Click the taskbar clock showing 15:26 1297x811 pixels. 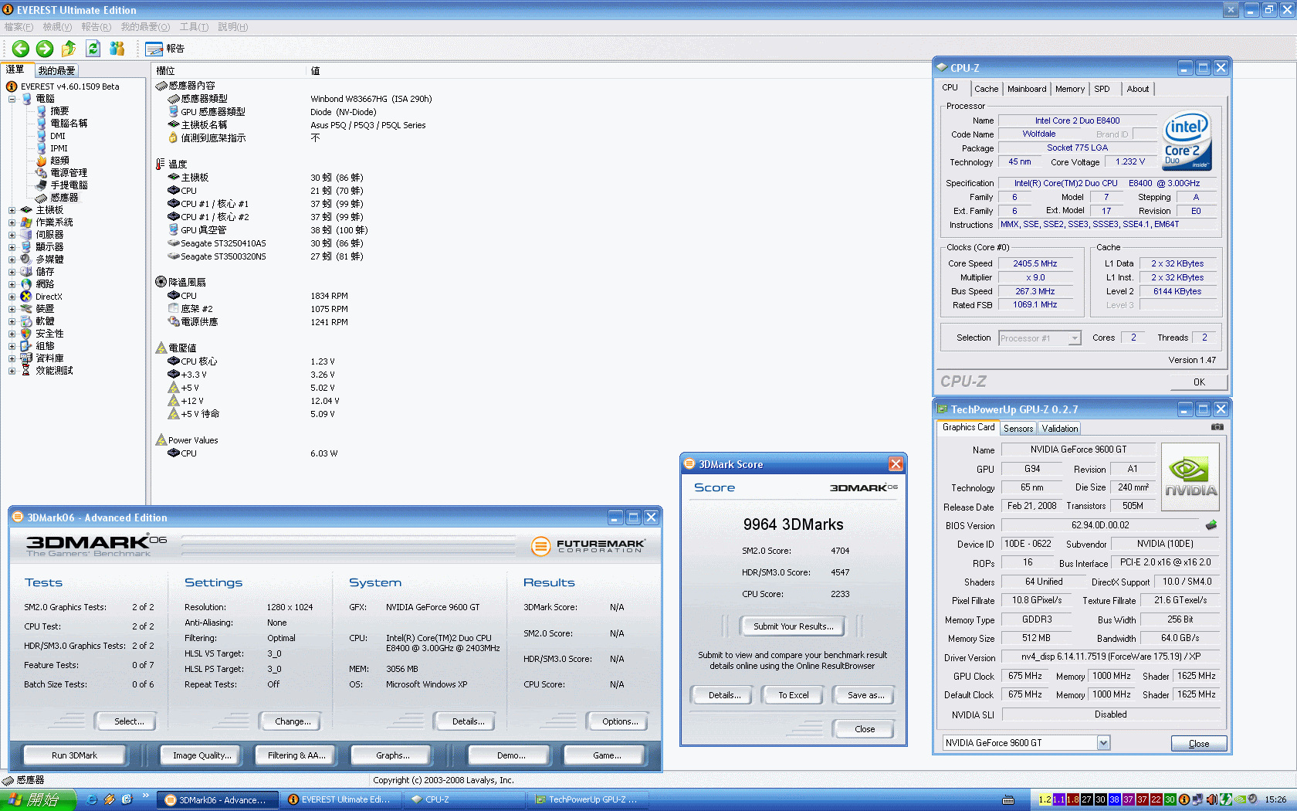(x=1276, y=799)
